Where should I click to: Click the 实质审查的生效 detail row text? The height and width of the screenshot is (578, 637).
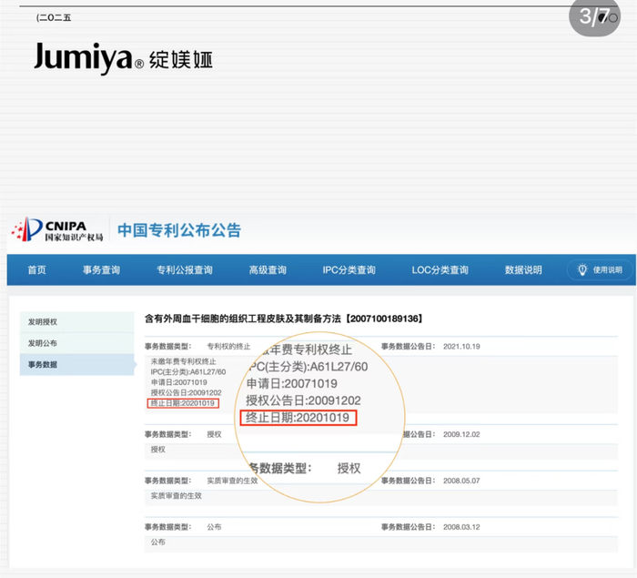click(177, 496)
